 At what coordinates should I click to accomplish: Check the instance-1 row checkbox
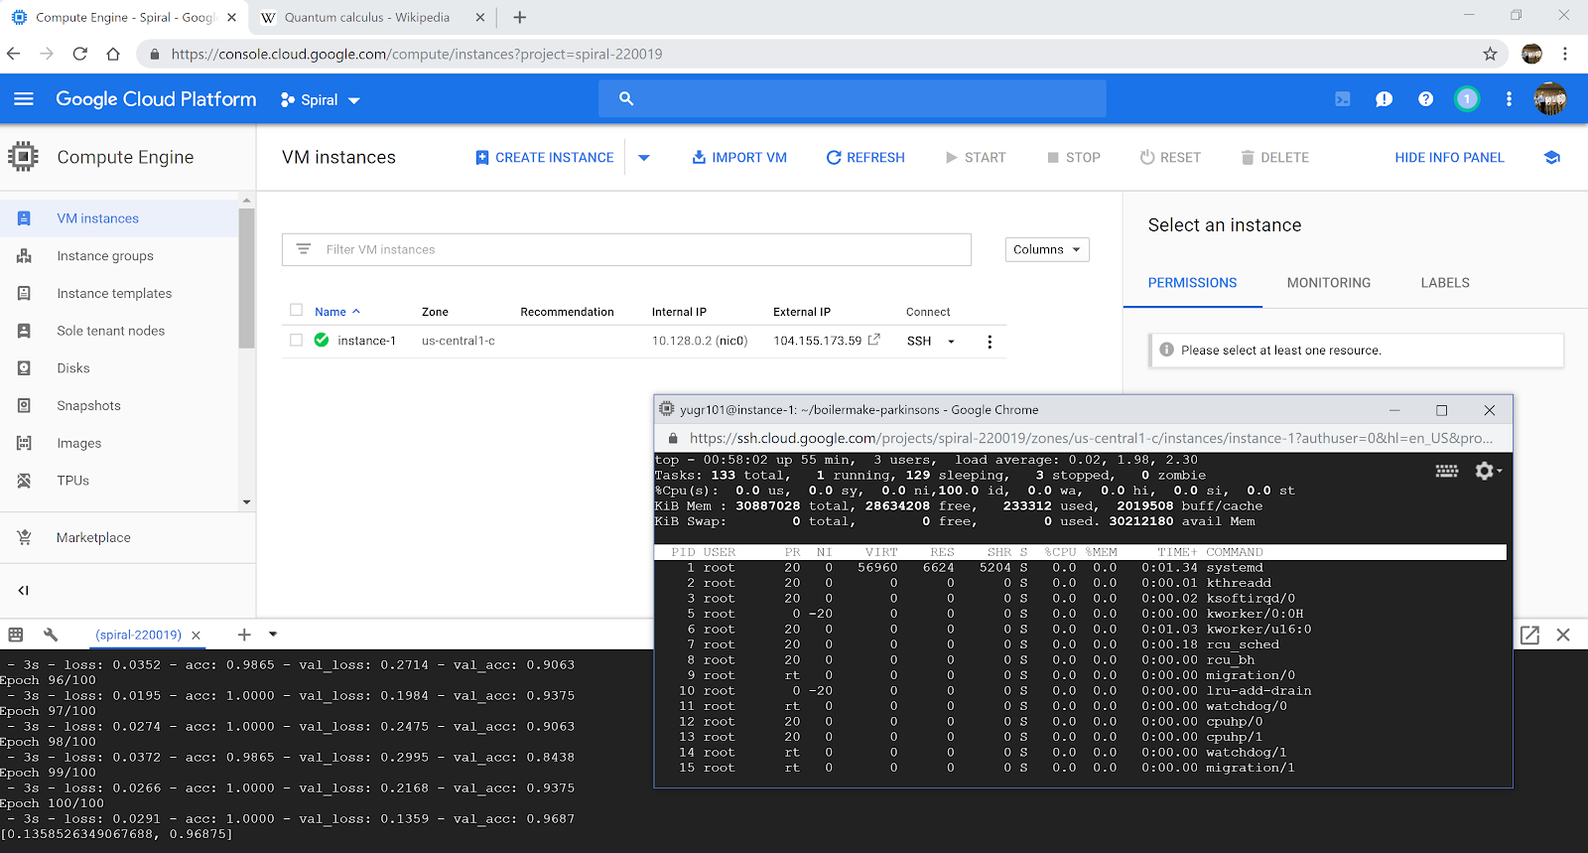click(x=296, y=340)
